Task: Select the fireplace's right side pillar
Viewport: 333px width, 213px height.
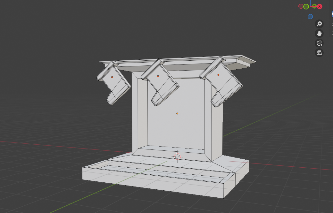Action: 217,128
